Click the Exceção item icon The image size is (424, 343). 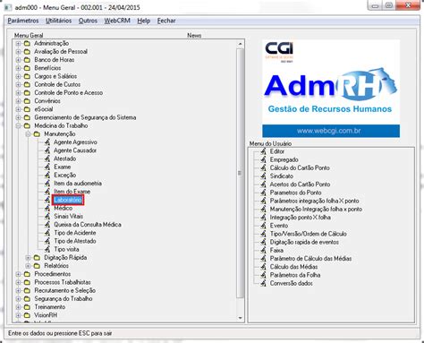point(47,176)
